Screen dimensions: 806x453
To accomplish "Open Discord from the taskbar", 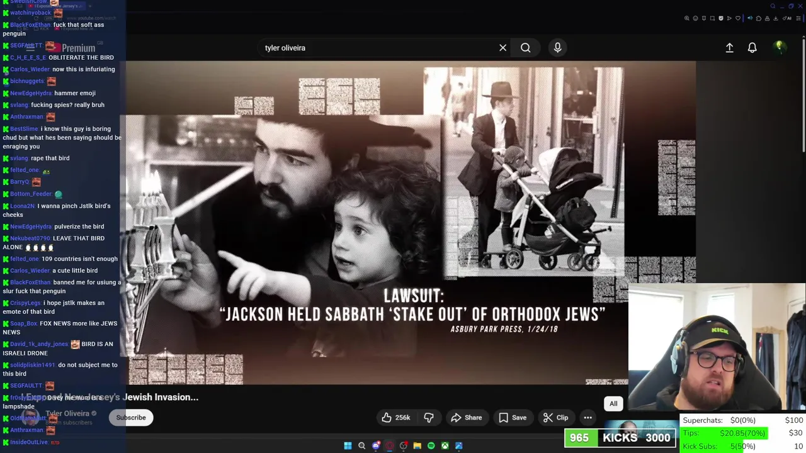I will (376, 445).
